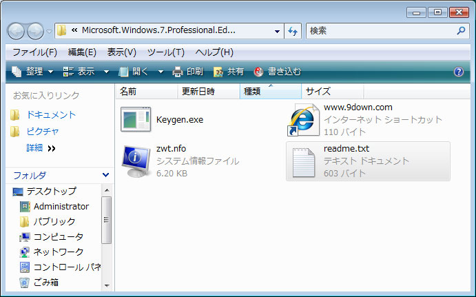Select the www.9down.com shortcut icon
Image resolution: width=476 pixels, height=297 pixels.
pyautogui.click(x=303, y=120)
